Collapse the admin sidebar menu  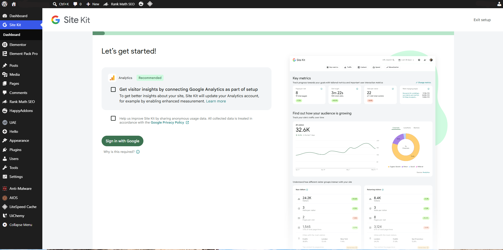click(21, 225)
